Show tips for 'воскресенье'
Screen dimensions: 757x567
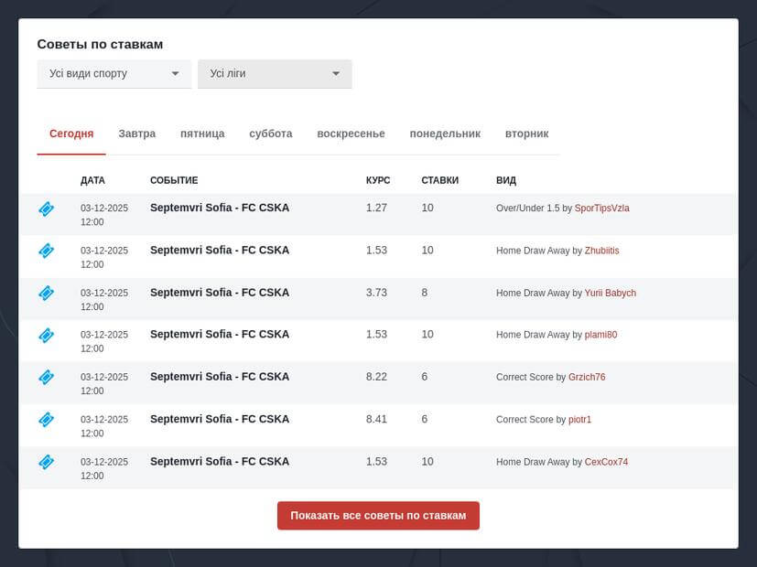tap(351, 134)
